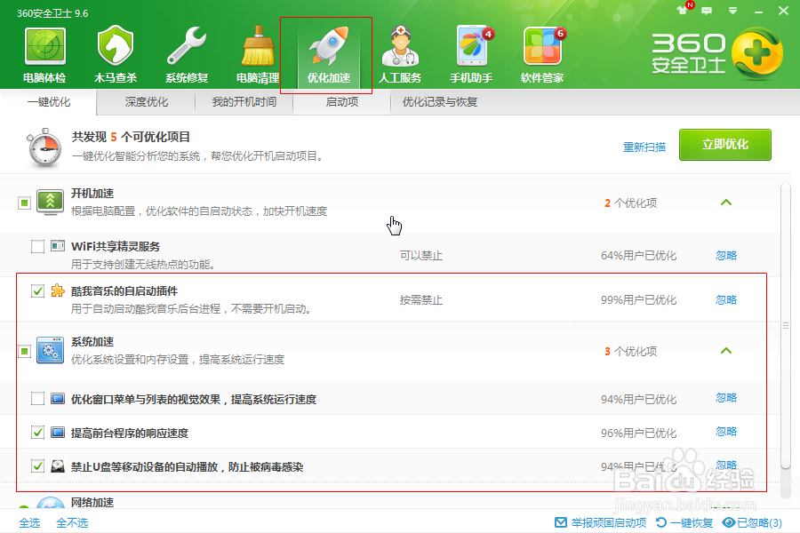Open the 电脑体检 (PC Checkup) icon
This screenshot has width=800, height=533.
point(44,52)
